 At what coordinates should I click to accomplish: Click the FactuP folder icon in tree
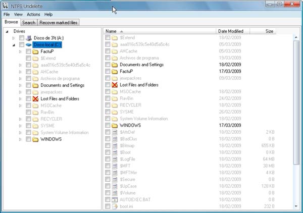click(x=35, y=51)
